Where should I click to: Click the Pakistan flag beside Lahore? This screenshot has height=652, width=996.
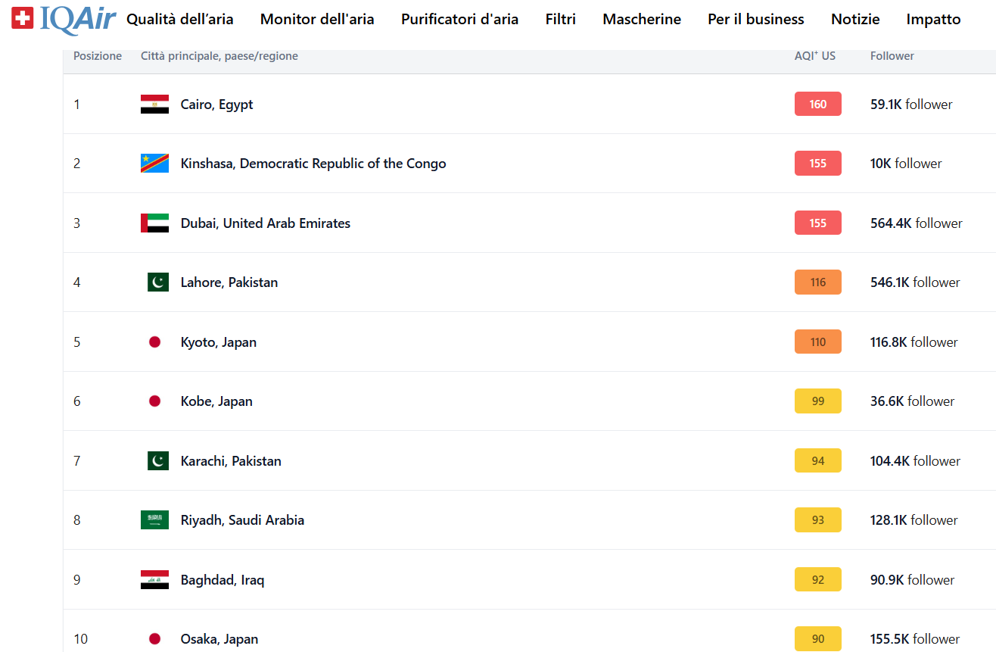coord(157,282)
